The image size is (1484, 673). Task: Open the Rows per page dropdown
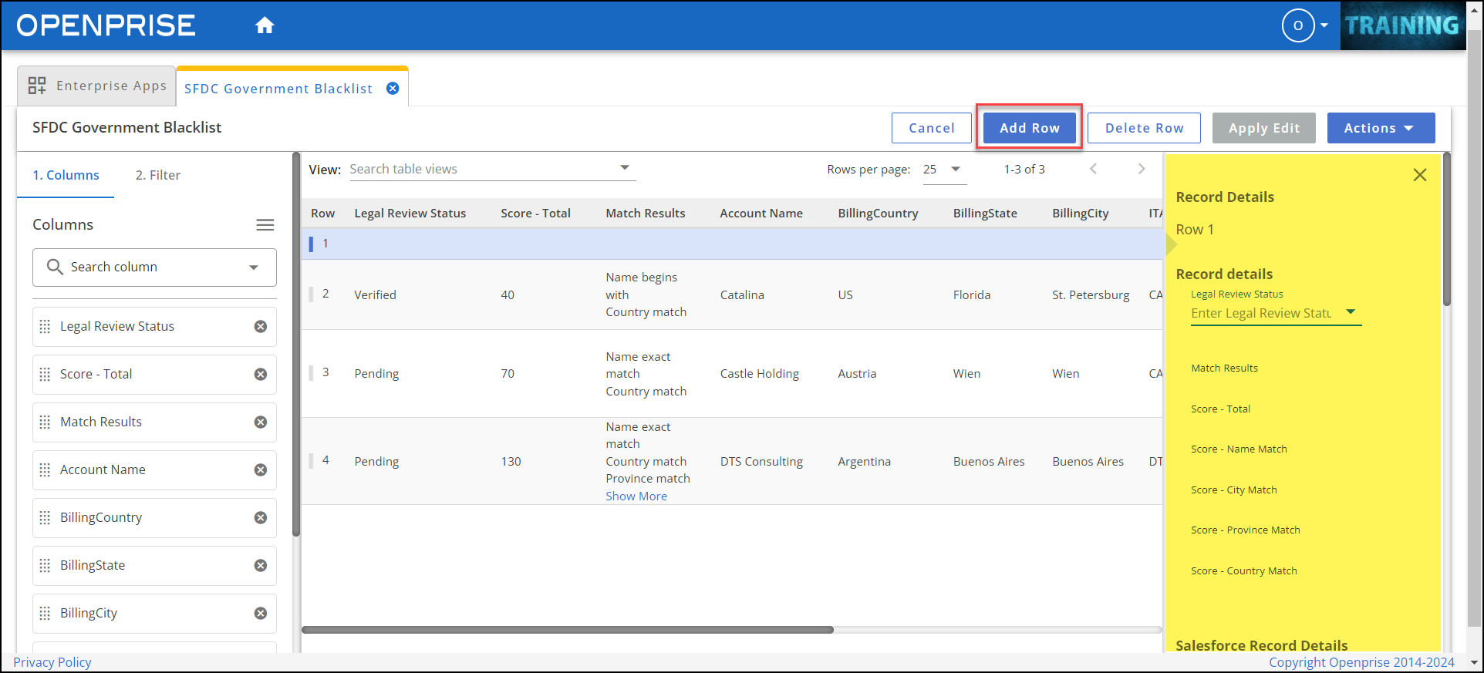click(943, 170)
